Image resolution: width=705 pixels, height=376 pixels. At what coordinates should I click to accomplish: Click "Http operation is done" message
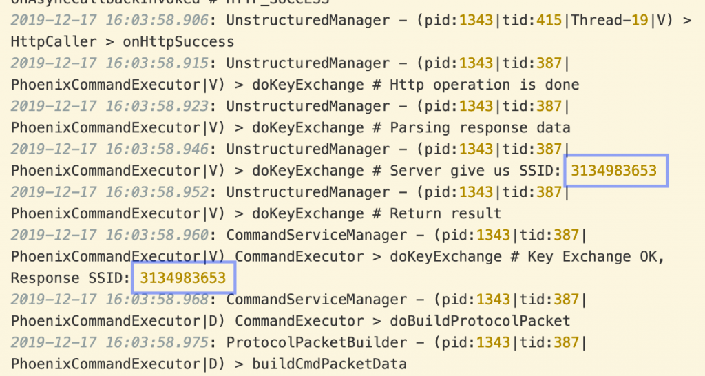click(484, 85)
